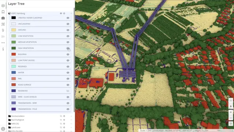The height and width of the screenshot is (132, 234).
Task: Hide the MEDIUM VEGETATION class
Action: [x=68, y=42]
